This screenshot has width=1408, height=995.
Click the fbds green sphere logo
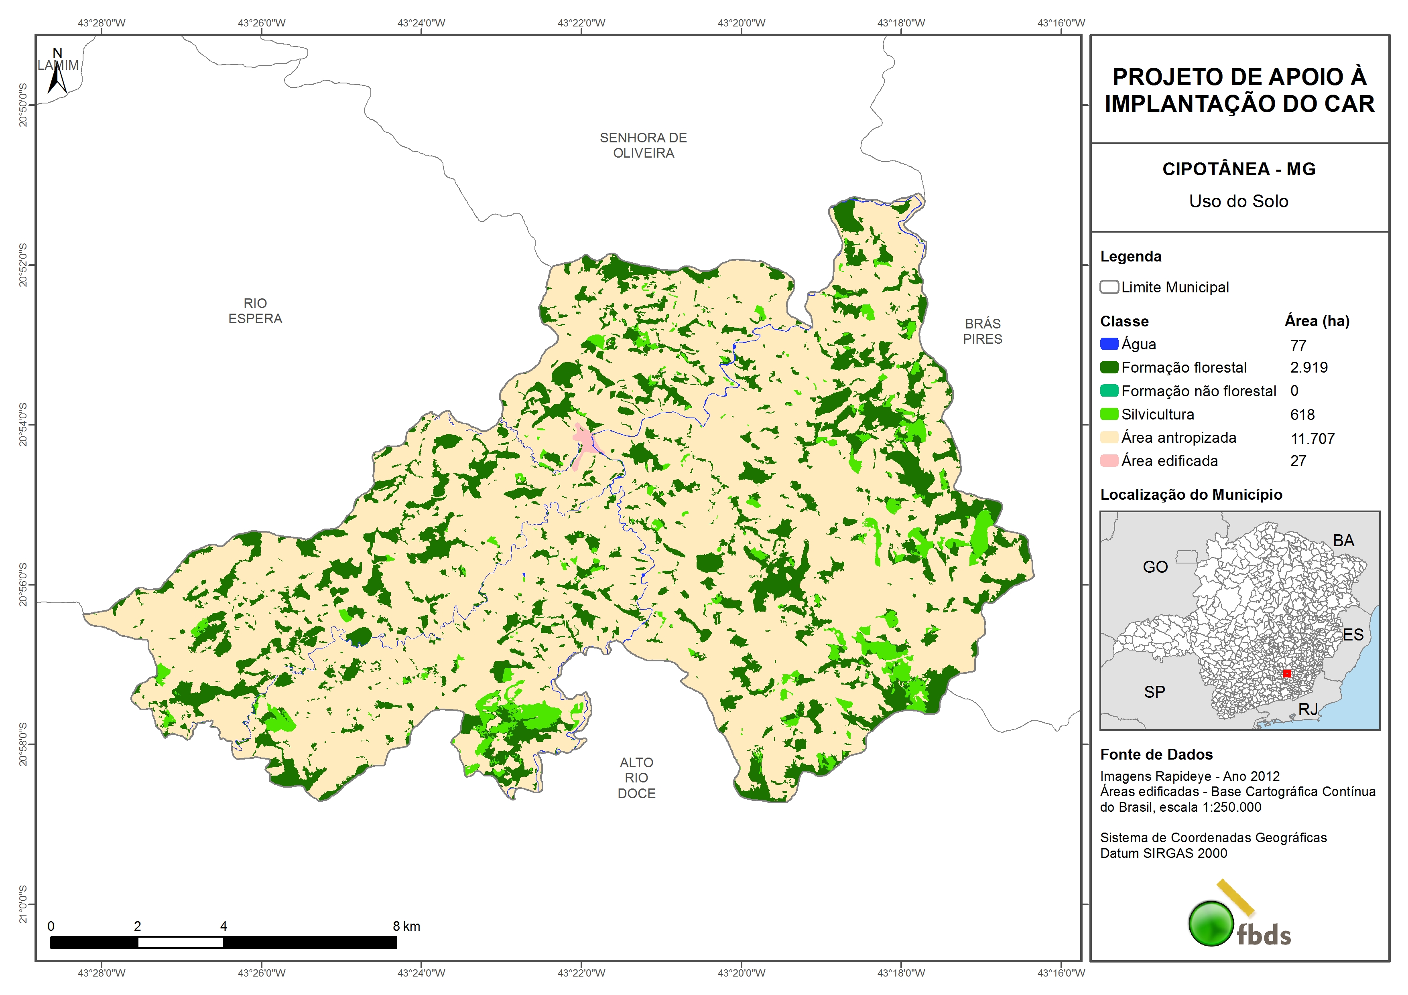(1211, 923)
